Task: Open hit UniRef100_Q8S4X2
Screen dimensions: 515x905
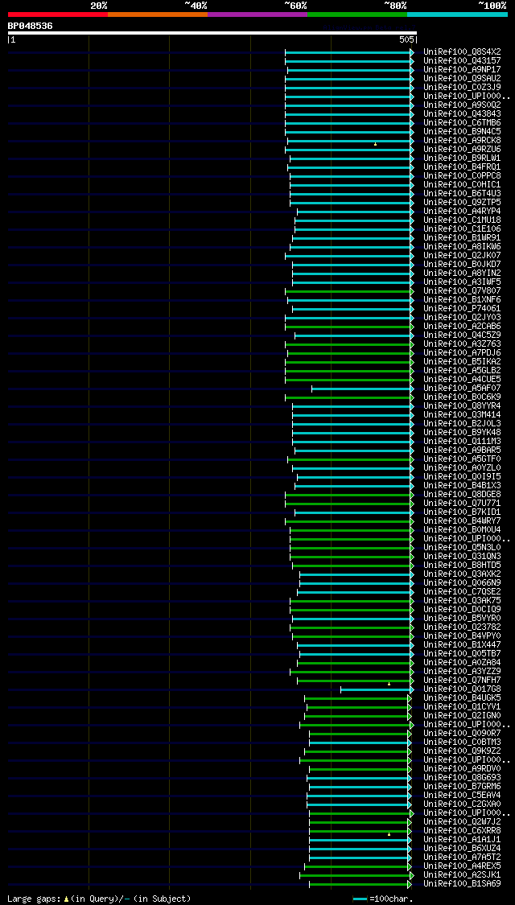Action: coord(462,51)
